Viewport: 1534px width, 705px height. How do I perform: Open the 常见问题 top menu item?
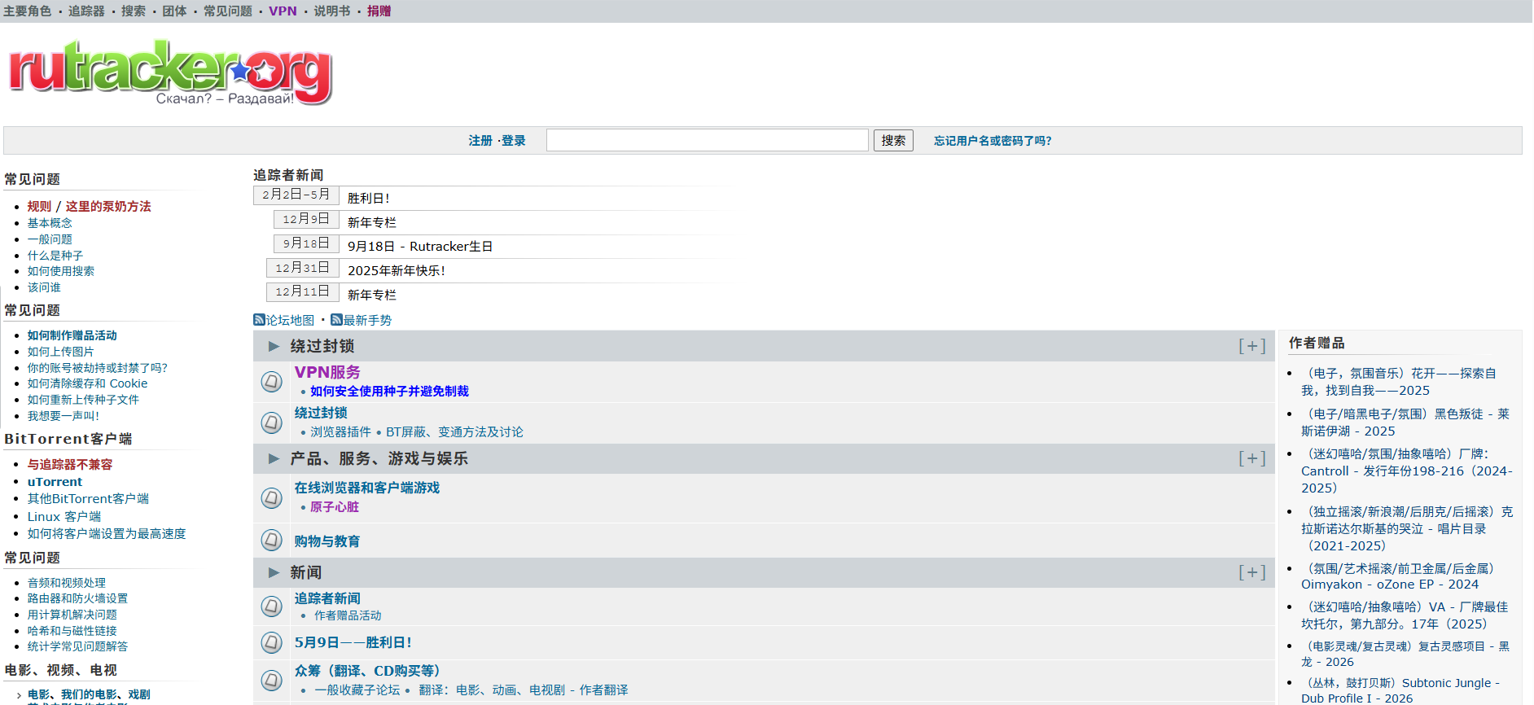pos(228,11)
